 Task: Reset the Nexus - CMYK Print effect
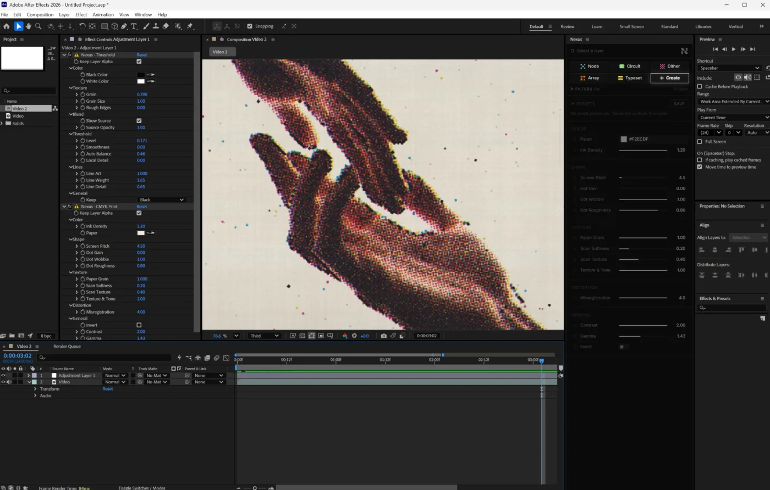coord(142,207)
